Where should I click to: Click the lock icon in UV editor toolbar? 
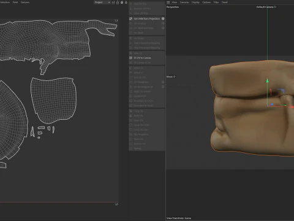(x=118, y=2)
